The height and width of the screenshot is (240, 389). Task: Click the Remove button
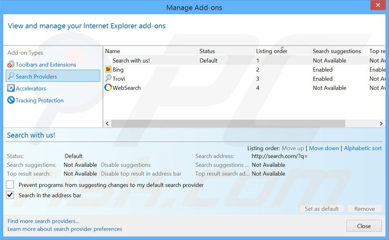click(x=364, y=209)
